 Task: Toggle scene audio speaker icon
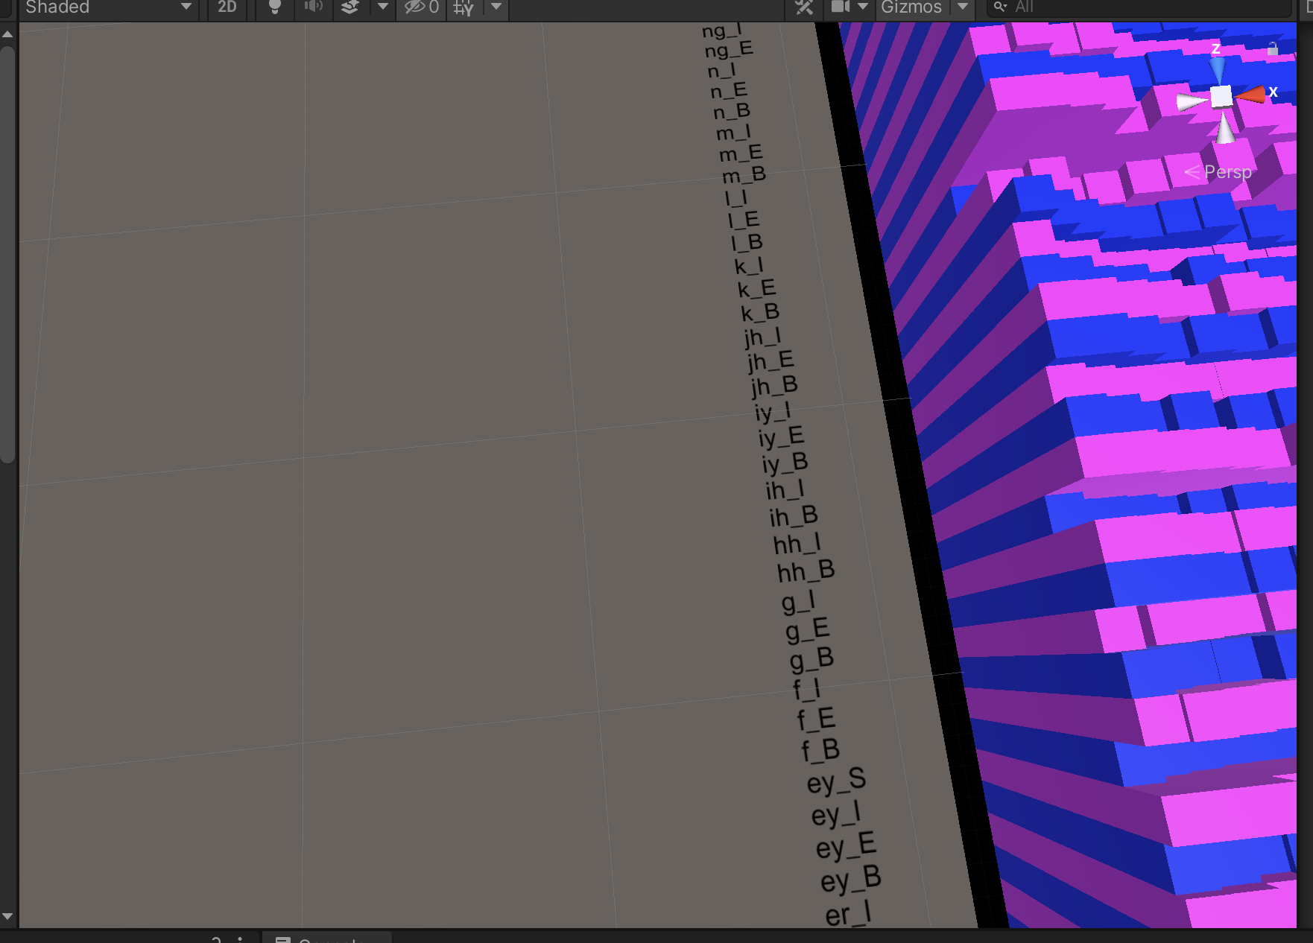pyautogui.click(x=314, y=7)
